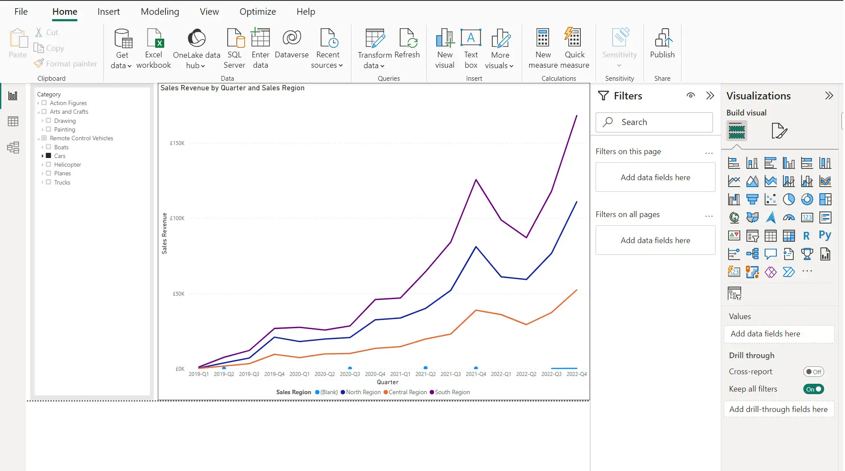Choose the Python visual icon
845x471 pixels.
(x=825, y=235)
